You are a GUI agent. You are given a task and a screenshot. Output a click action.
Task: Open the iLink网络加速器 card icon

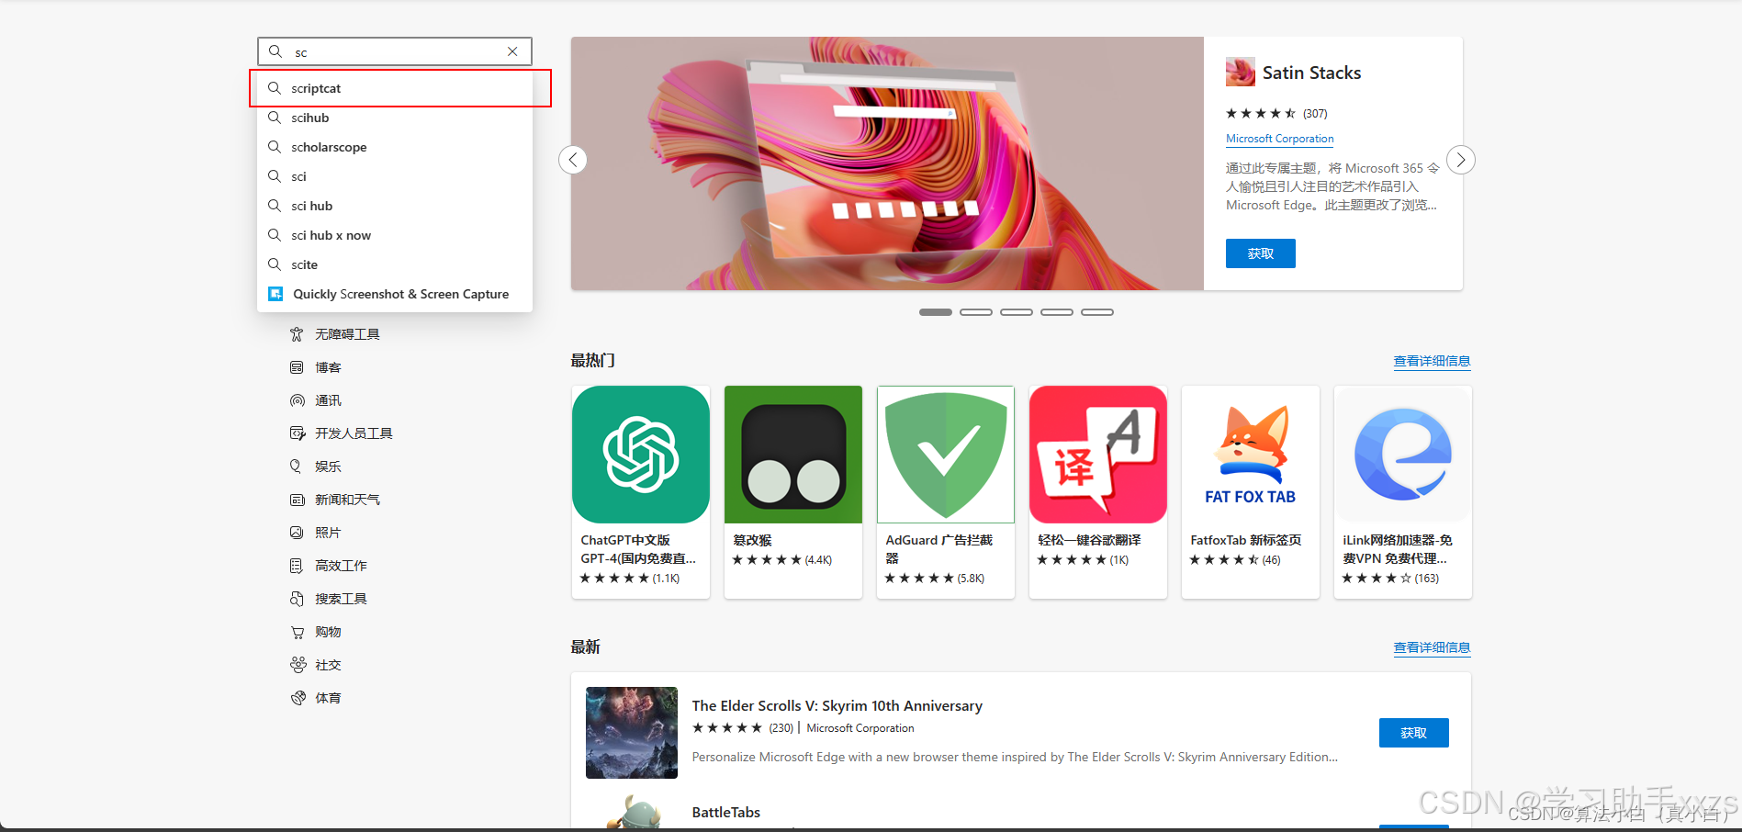(1403, 455)
